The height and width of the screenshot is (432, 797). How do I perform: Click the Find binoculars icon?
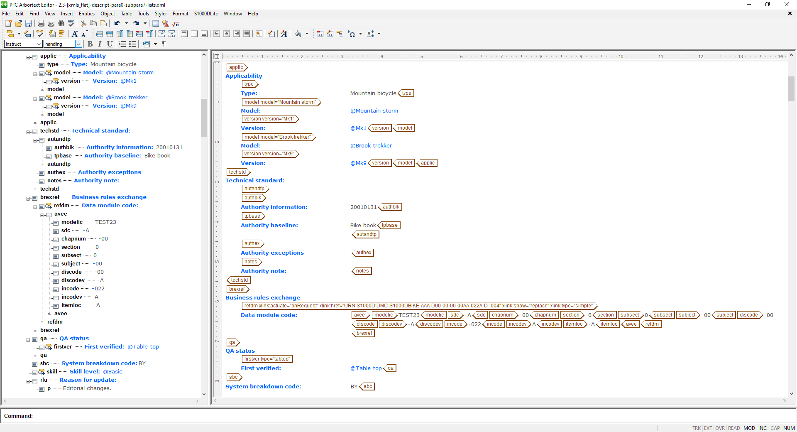[x=61, y=24]
